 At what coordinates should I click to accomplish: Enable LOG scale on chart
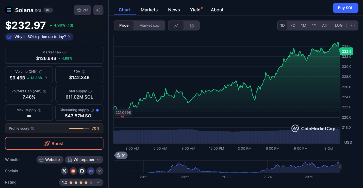point(339,25)
